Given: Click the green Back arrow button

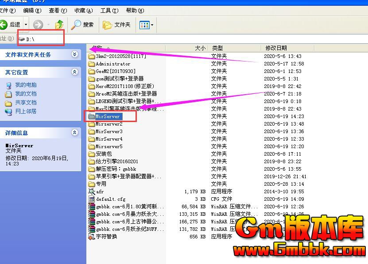Looking at the screenshot, I should coord(4,25).
